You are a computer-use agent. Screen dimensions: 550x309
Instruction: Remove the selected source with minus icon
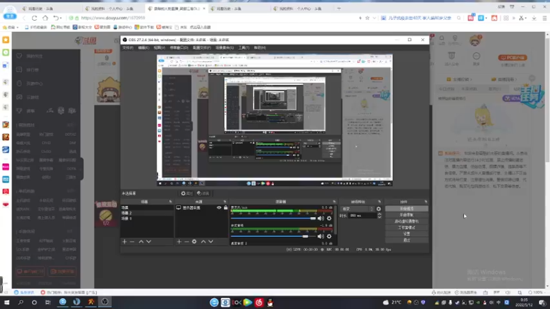(186, 242)
